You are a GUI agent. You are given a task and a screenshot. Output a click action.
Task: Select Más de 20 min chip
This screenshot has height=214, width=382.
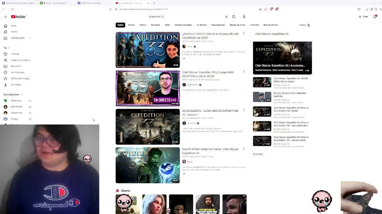click(271, 25)
